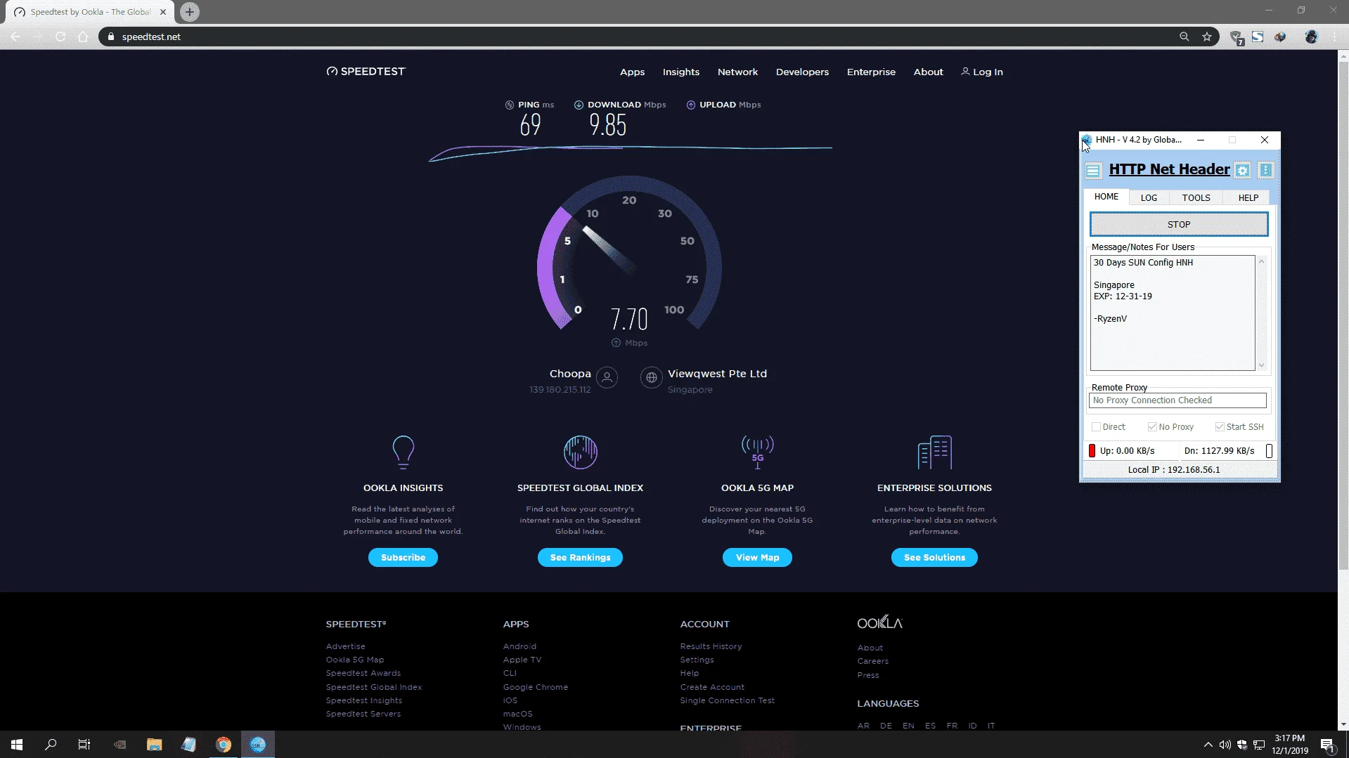
Task: Open the HELP tab in HNH
Action: pos(1248,198)
